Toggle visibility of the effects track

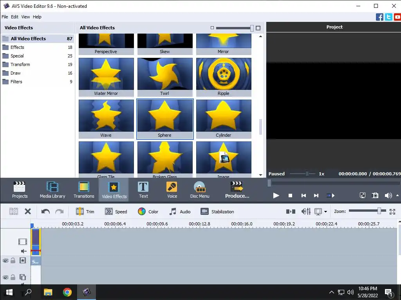click(5, 261)
